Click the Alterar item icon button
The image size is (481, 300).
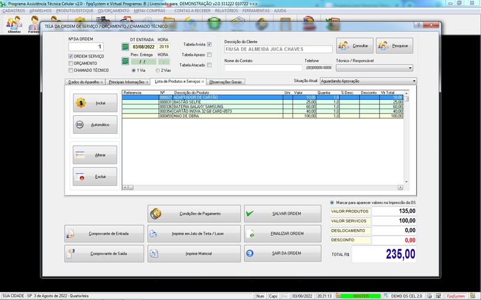coord(80,155)
